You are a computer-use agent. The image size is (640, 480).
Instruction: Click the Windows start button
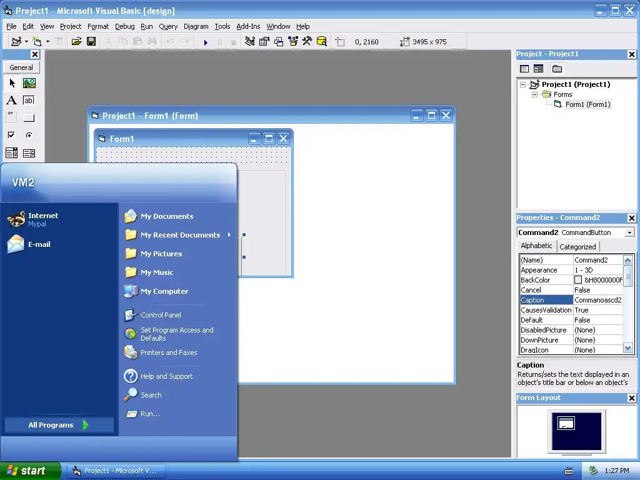(31, 471)
